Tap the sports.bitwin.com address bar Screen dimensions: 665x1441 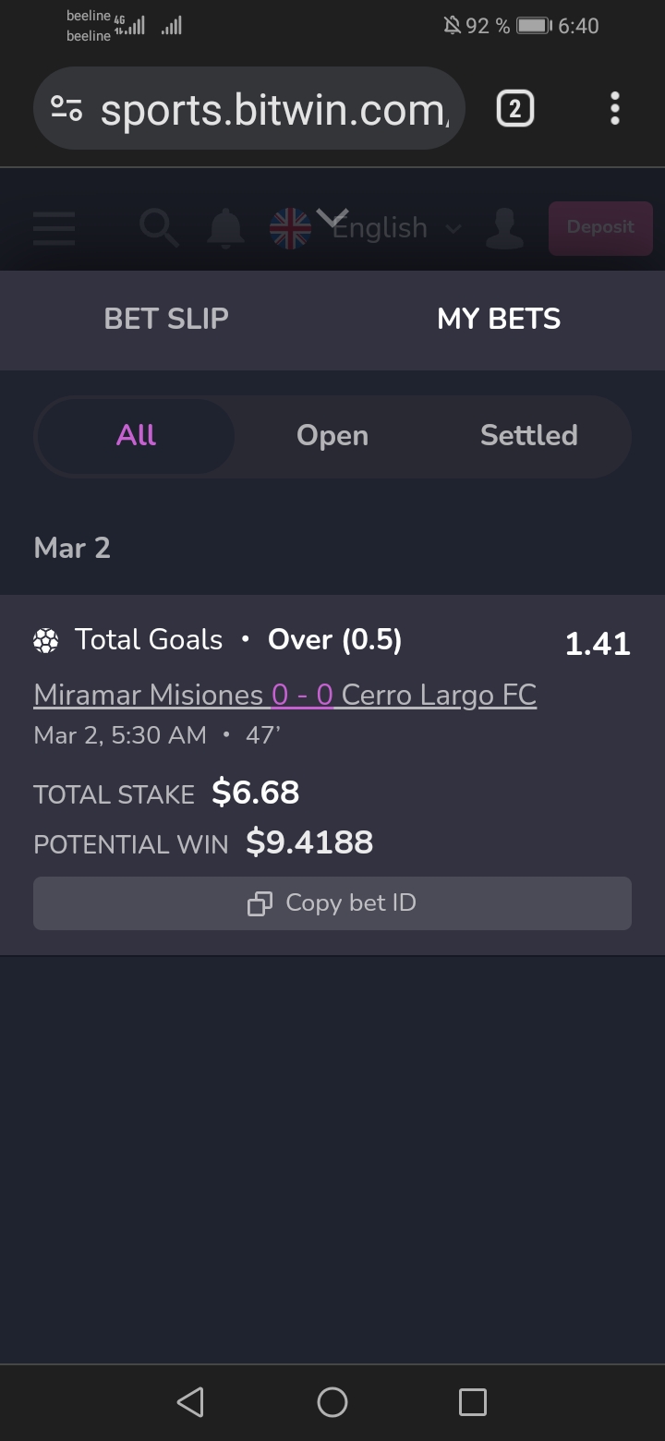pyautogui.click(x=272, y=109)
